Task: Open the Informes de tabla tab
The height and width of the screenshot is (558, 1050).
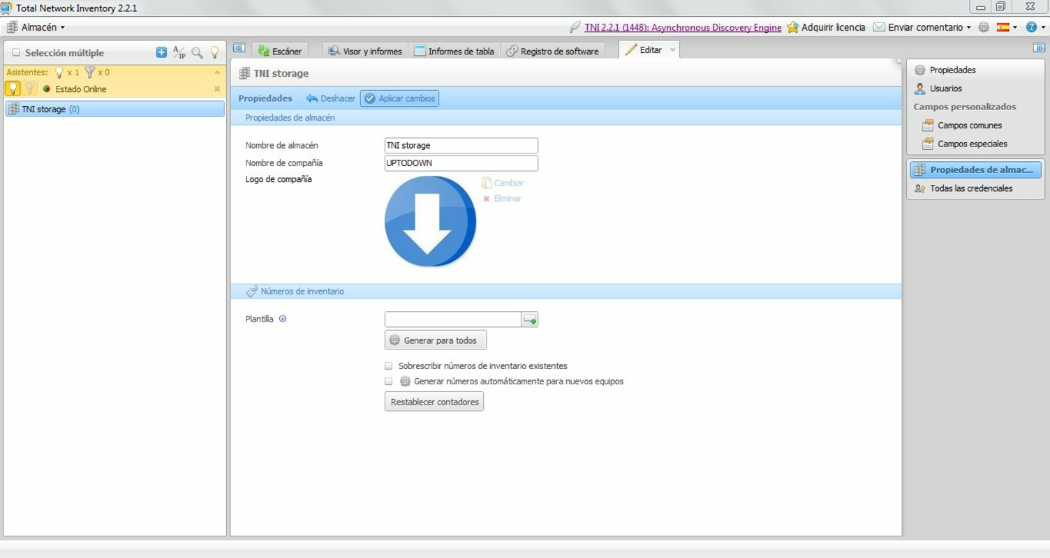Action: coord(454,51)
